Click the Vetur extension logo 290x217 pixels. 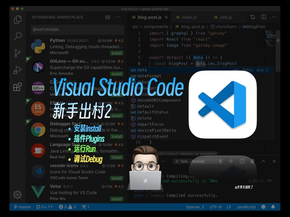pyautogui.click(x=38, y=192)
